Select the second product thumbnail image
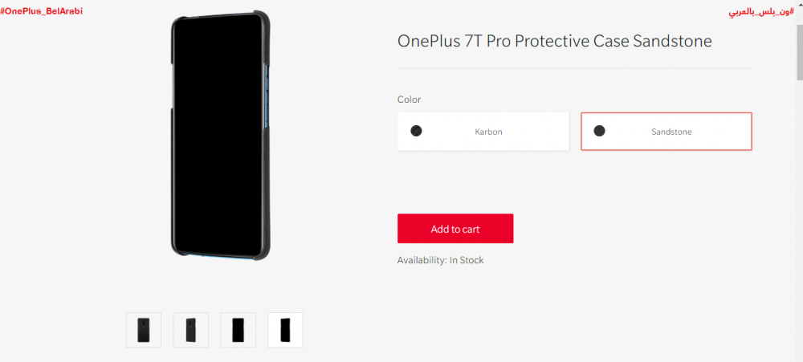The image size is (803, 362). pos(190,330)
